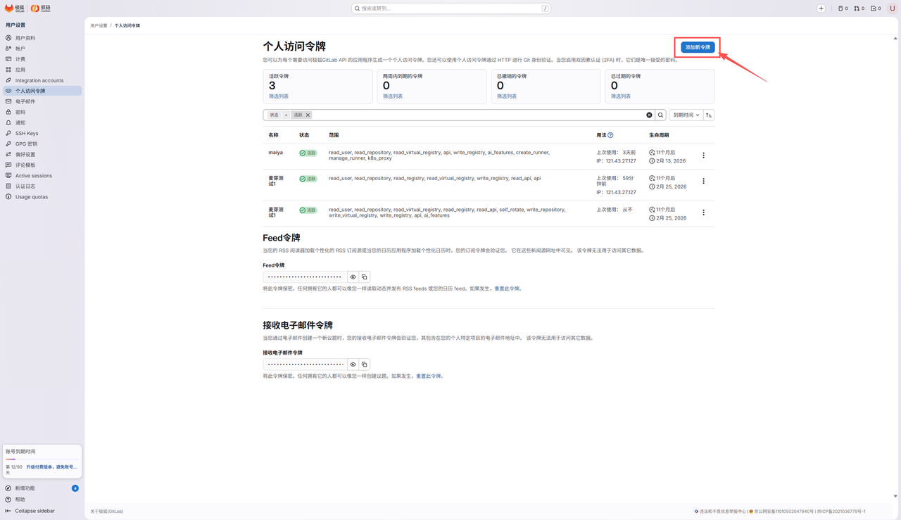
Task: Collapse the sidebar
Action: pos(34,511)
